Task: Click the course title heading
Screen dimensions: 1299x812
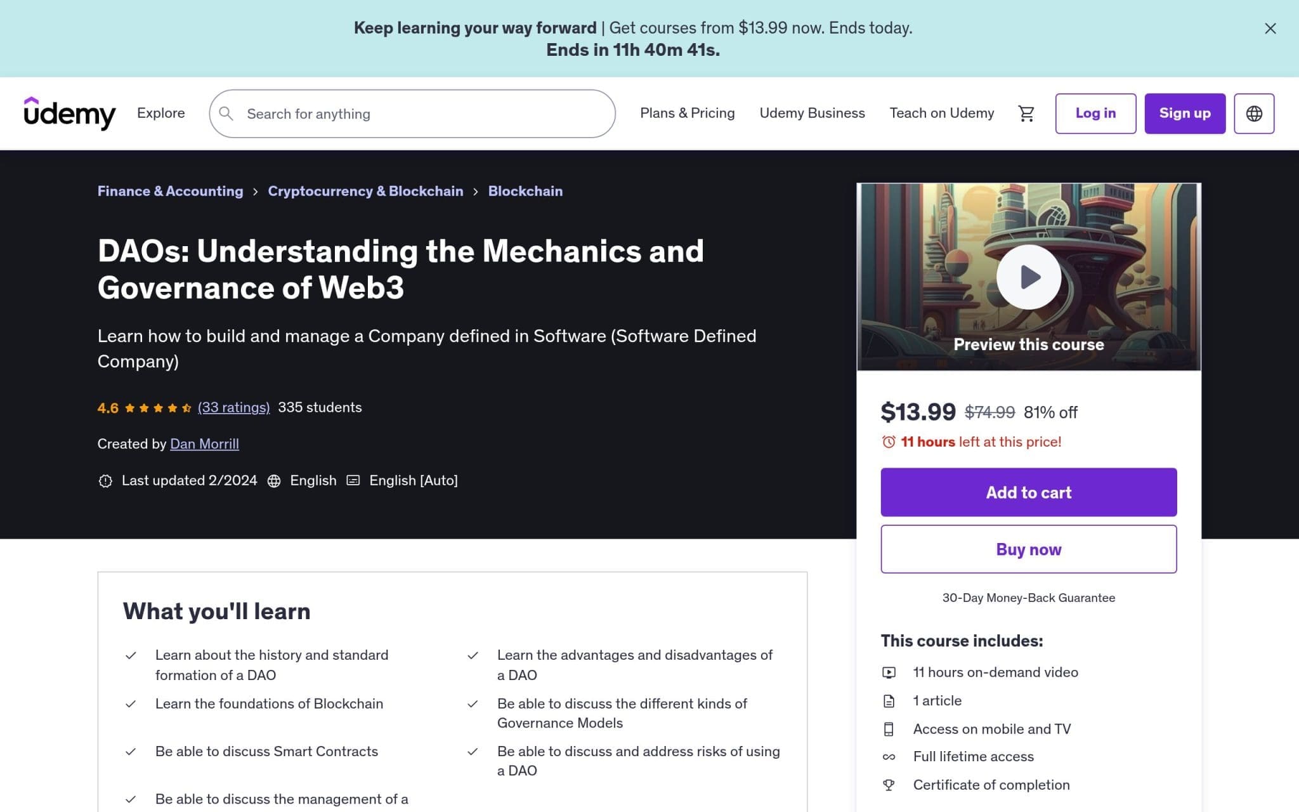Action: click(x=401, y=269)
